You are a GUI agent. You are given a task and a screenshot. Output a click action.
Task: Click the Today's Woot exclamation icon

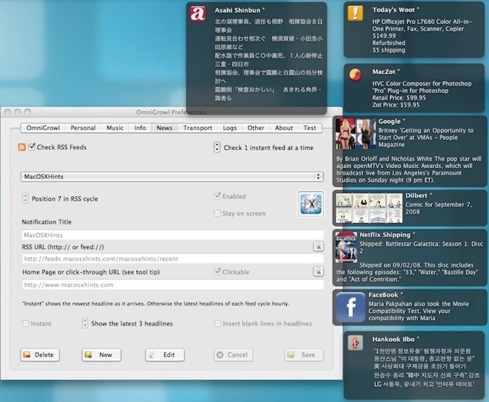[356, 13]
